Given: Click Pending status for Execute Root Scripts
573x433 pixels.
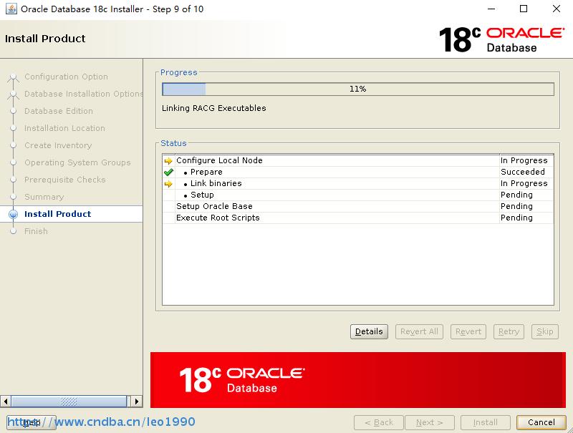Looking at the screenshot, I should pos(516,218).
